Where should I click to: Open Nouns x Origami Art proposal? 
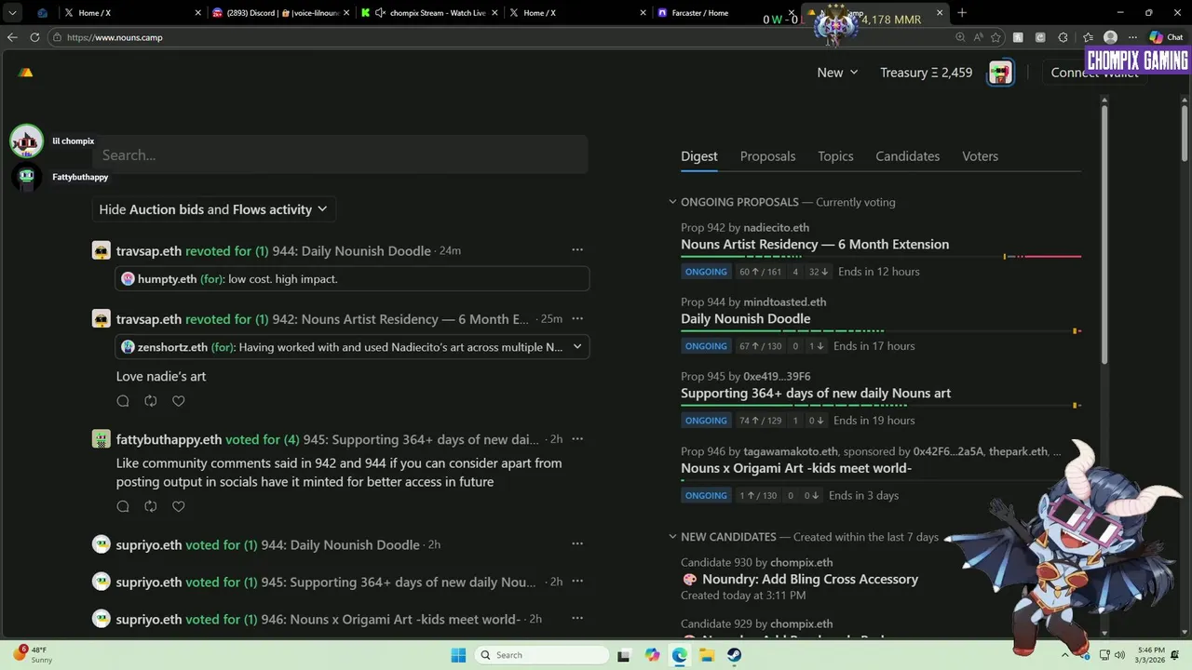[x=796, y=468]
